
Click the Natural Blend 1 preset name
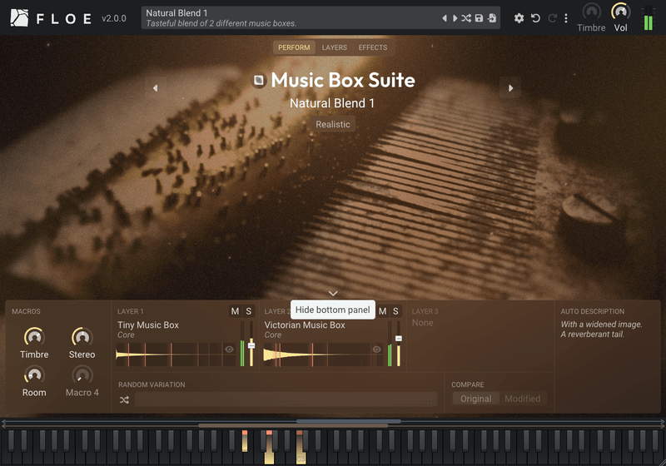pyautogui.click(x=332, y=103)
